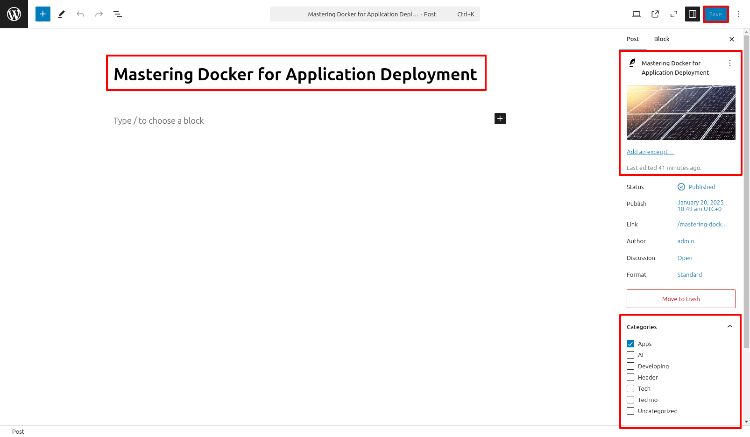This screenshot has width=750, height=437.
Task: Redo the last undone change
Action: (99, 14)
